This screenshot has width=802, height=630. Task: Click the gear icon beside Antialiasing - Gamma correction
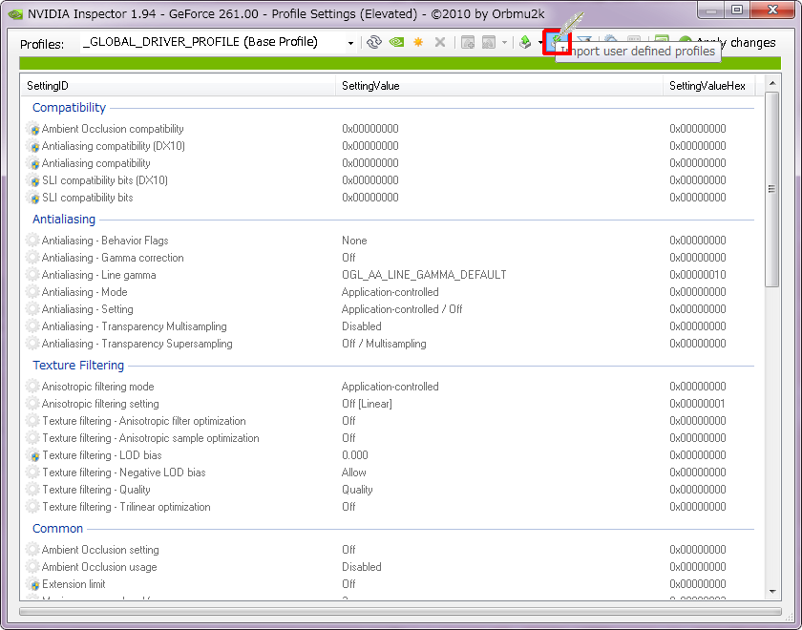tap(32, 258)
